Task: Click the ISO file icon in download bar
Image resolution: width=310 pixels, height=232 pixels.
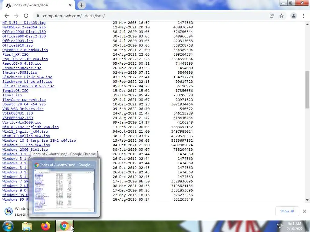Action: (9, 211)
